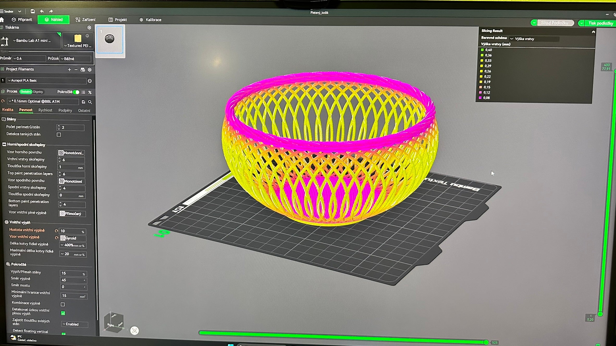Click the redo arrow icon
This screenshot has height=346, width=616.
pos(51,11)
